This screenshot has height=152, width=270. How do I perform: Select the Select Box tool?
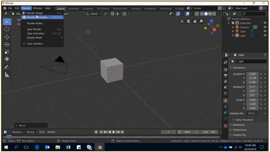click(7, 22)
